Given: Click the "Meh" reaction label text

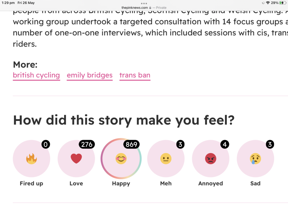Looking at the screenshot, I should point(166,183).
